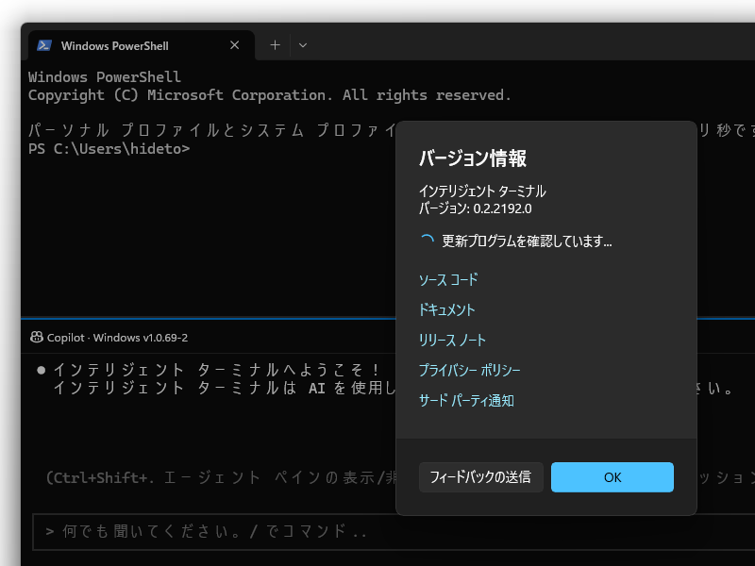Click the Copilot icon in the agent pane header
Screen dimensions: 755x566
37,338
